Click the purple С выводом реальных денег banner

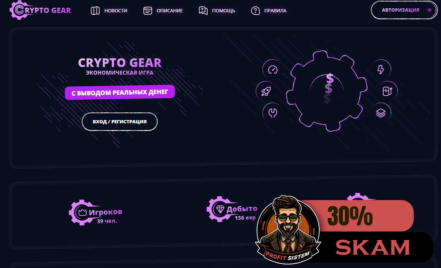(x=120, y=93)
